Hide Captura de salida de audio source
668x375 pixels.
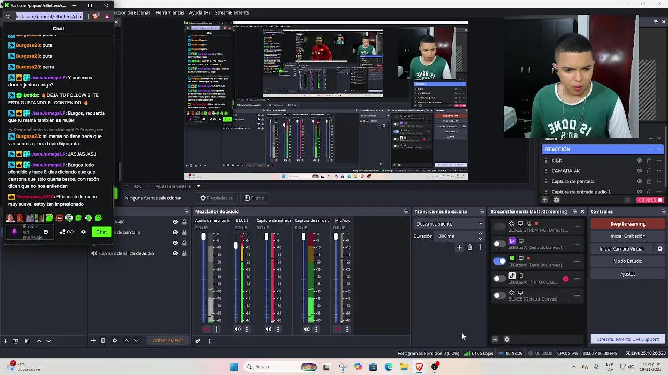click(175, 254)
